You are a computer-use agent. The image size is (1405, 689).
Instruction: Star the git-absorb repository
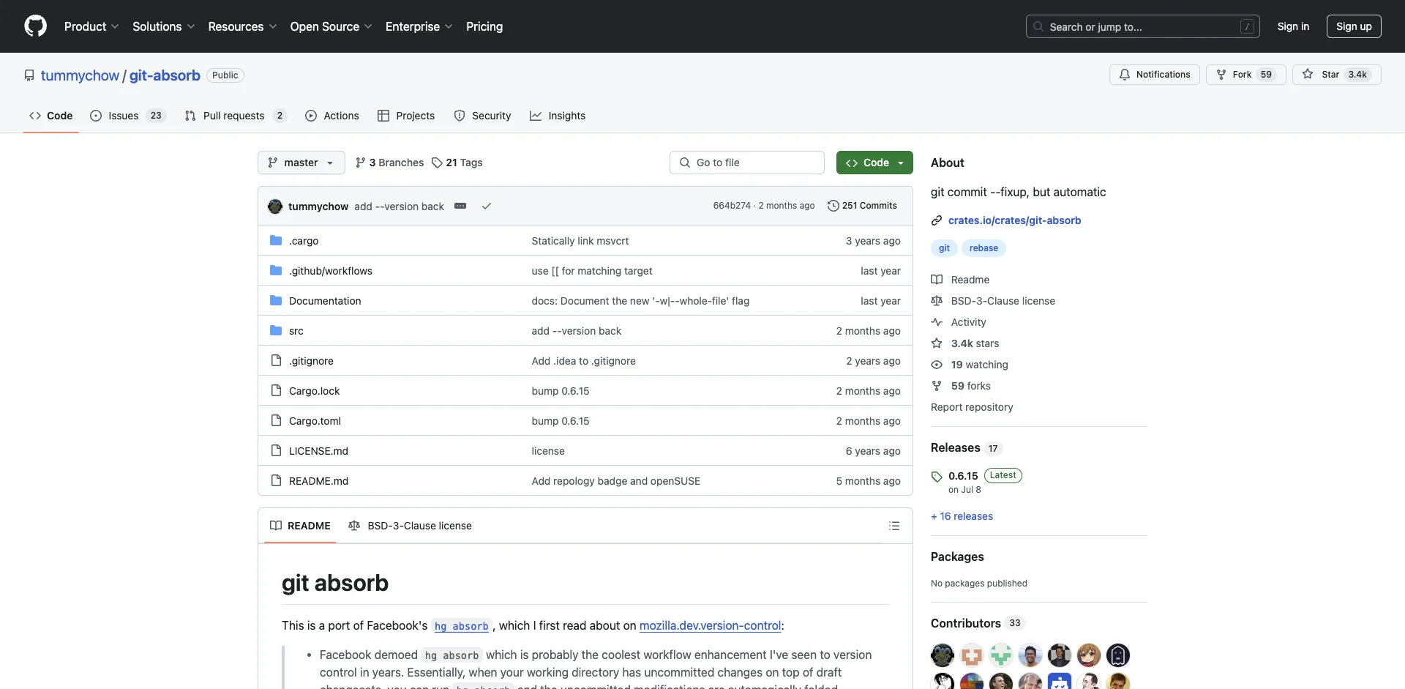(1336, 75)
